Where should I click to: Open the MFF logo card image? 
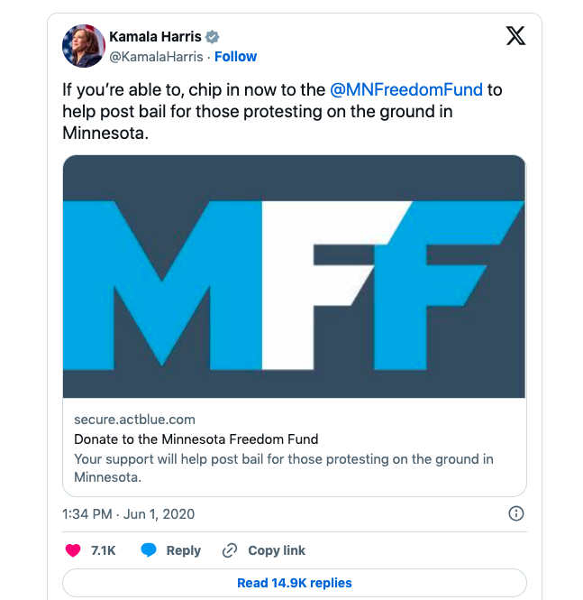pos(294,276)
